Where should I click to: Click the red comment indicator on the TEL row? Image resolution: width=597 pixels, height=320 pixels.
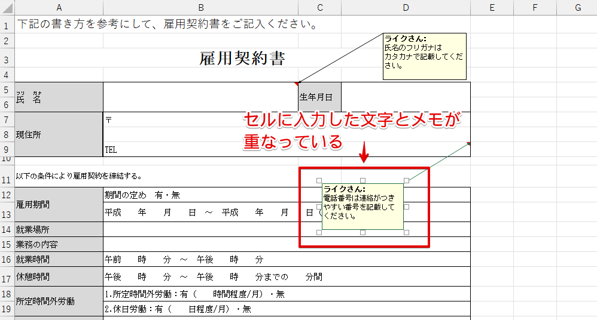tap(468, 143)
